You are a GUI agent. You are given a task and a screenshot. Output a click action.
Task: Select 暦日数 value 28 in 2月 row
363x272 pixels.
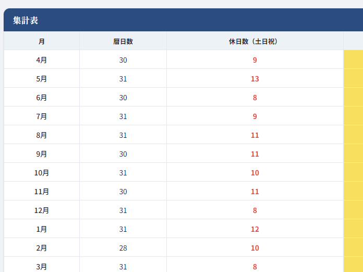point(123,248)
